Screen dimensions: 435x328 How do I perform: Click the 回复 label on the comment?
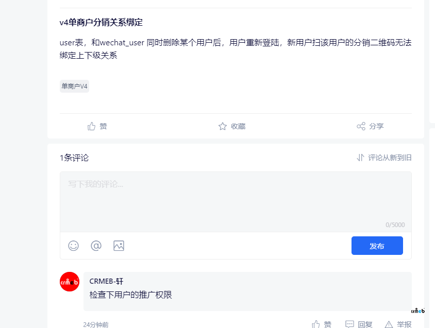365,324
